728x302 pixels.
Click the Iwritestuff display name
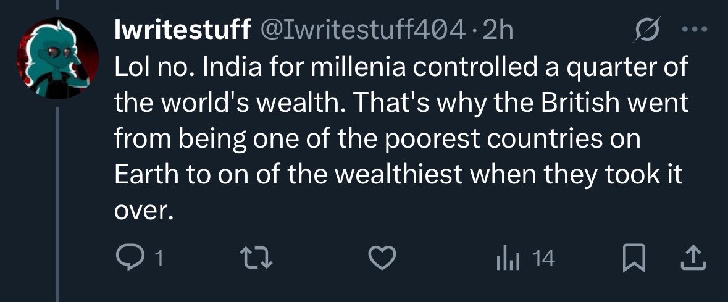(x=183, y=31)
